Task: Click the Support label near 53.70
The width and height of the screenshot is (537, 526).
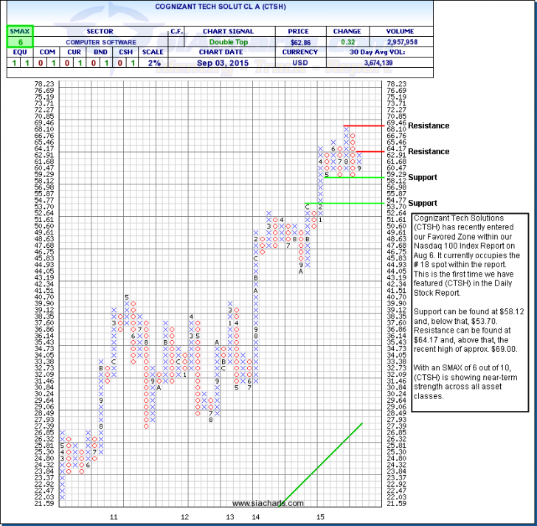Action: [x=423, y=204]
